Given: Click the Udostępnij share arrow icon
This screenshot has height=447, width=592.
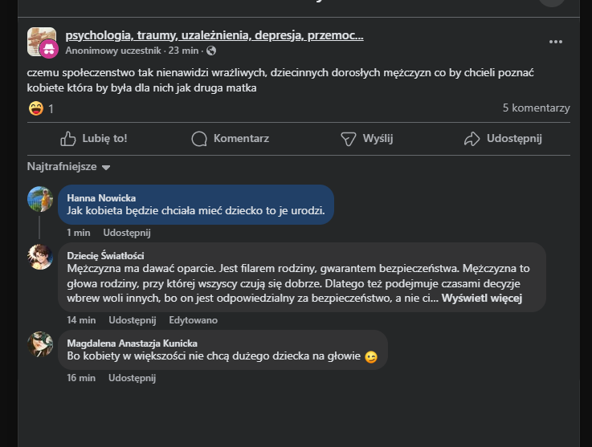Looking at the screenshot, I should 472,139.
